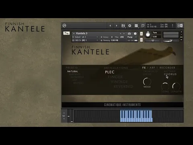Image resolution: width=193 pixels, height=145 pixels.
Task: Go to previous preset with left arrow
Action: click(x=110, y=26)
